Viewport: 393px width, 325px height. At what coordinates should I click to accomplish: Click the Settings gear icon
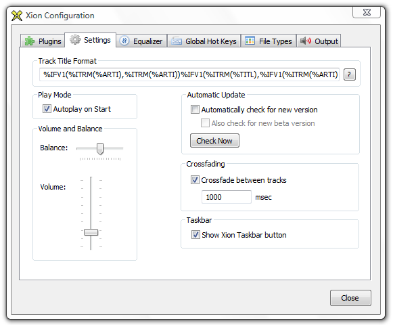[75, 40]
